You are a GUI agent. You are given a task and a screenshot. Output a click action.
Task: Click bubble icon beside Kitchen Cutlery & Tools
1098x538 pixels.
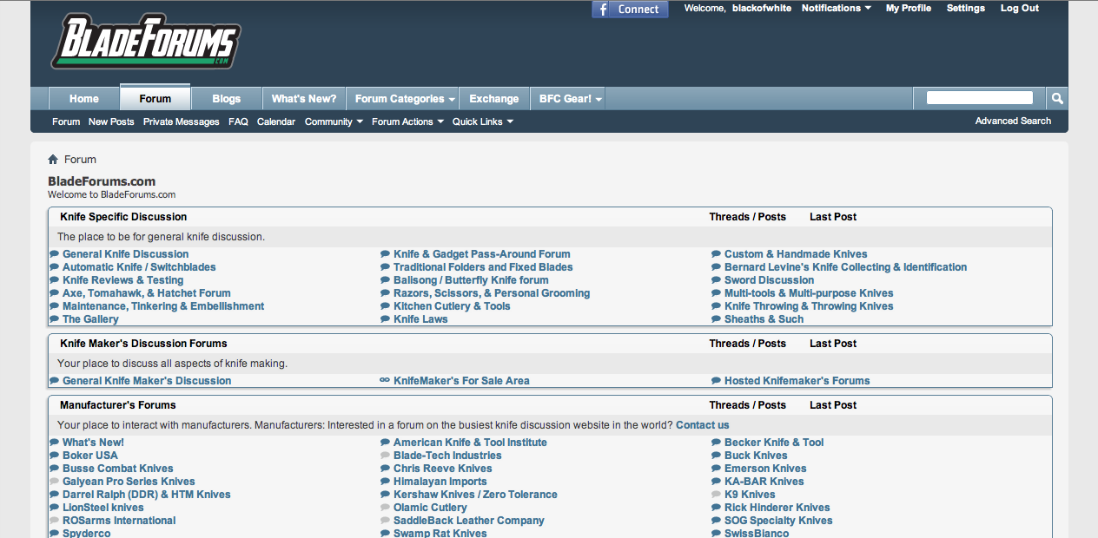386,306
